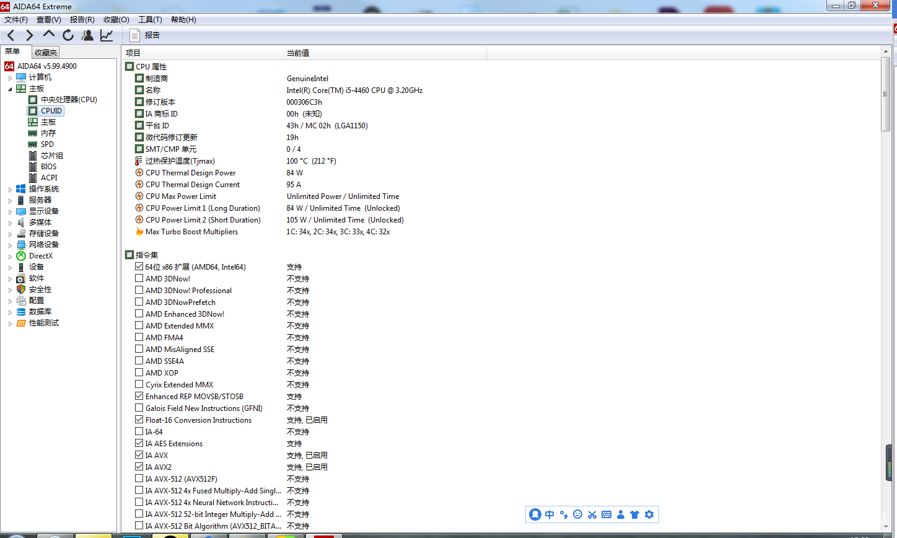The height and width of the screenshot is (538, 897).
Task: Click the report document icon in the toolbar
Action: (x=134, y=35)
